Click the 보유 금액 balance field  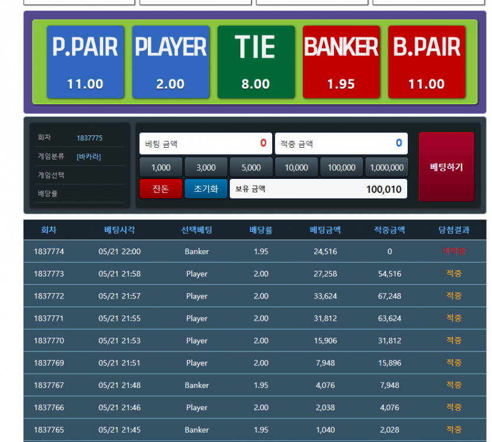coord(318,189)
